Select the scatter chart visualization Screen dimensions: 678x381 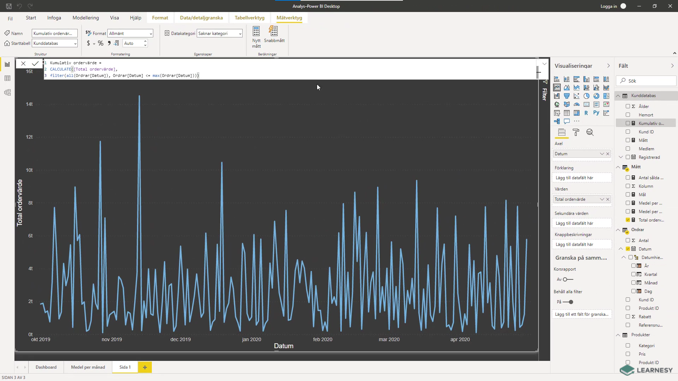click(x=577, y=96)
